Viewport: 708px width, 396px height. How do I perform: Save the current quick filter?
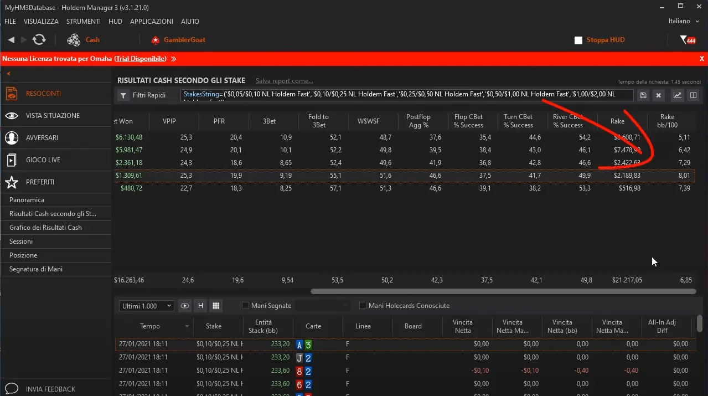pyautogui.click(x=643, y=95)
